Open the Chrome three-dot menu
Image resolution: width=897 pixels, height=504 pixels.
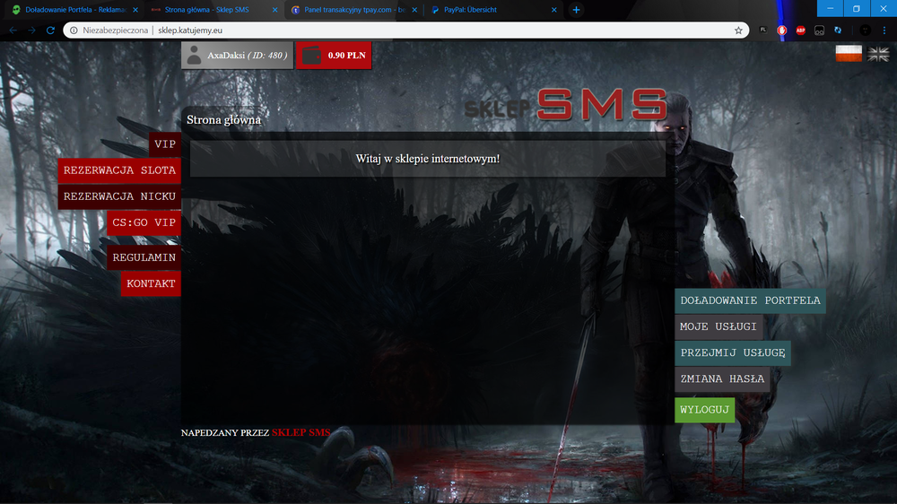[x=884, y=30]
